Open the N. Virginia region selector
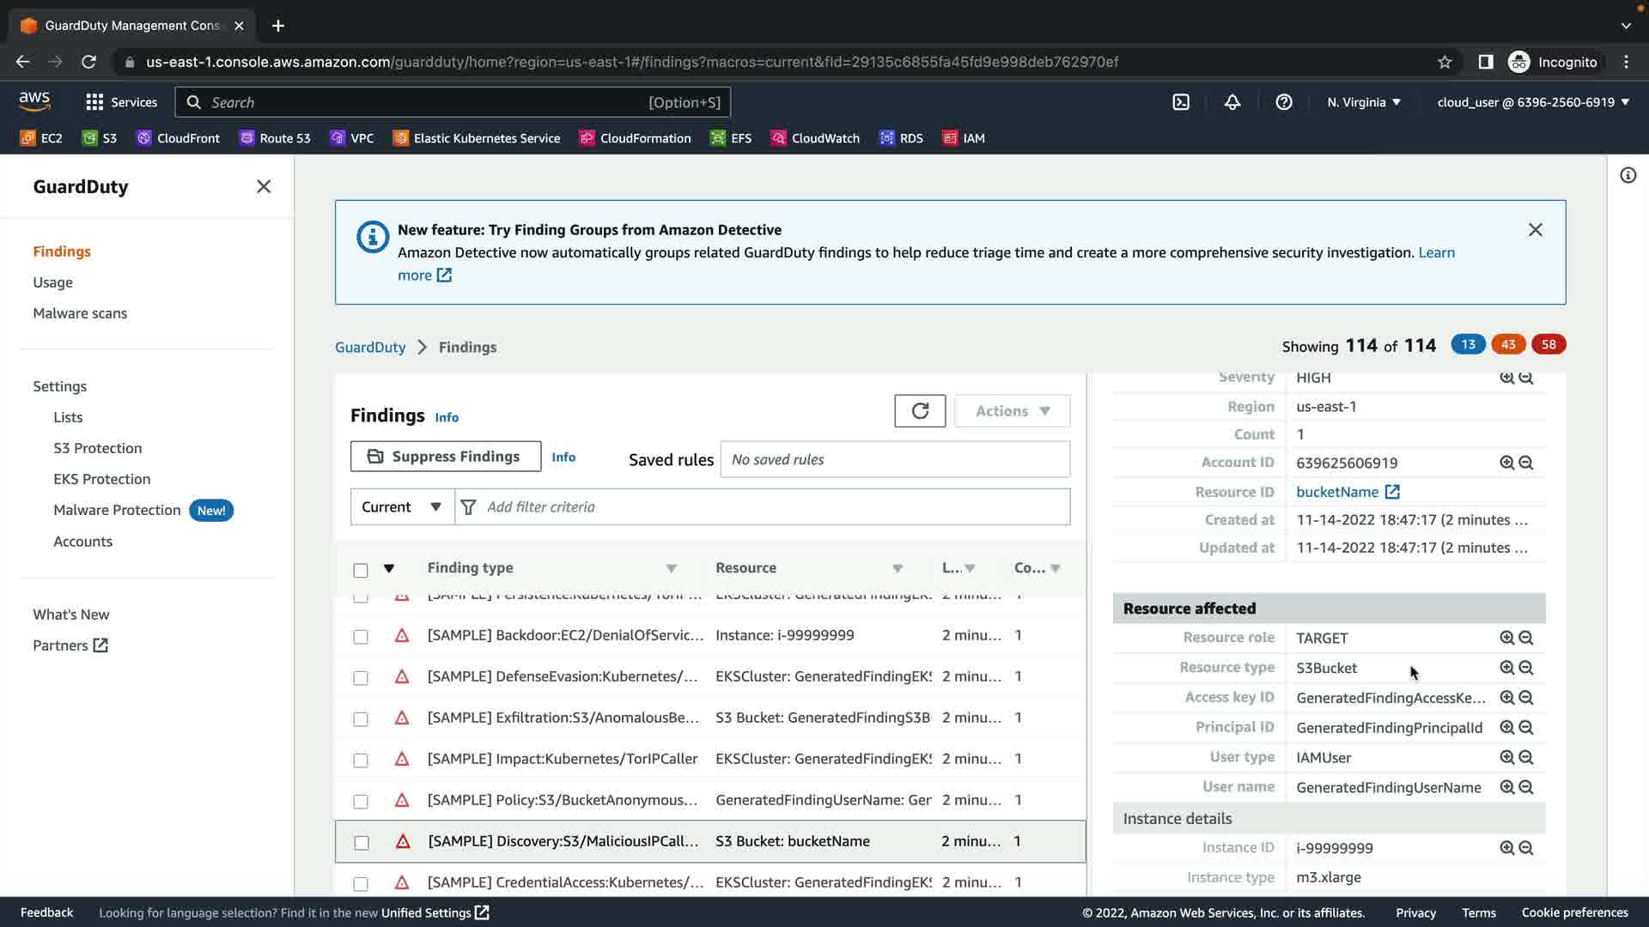Screen dimensions: 1649x927 click(1363, 102)
